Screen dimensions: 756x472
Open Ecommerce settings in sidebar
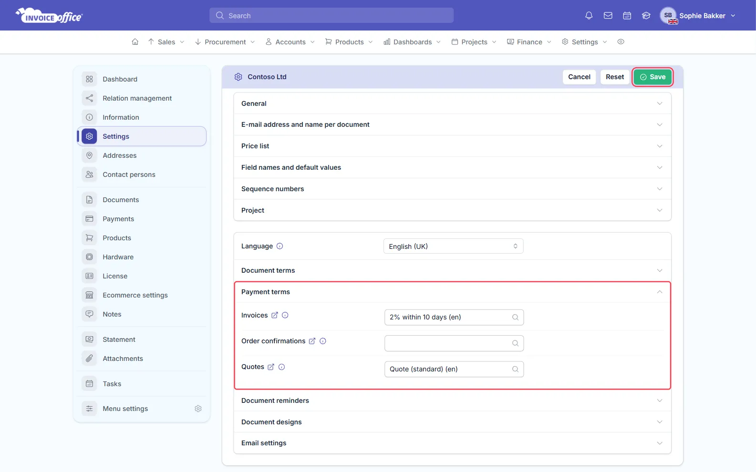pos(142,295)
